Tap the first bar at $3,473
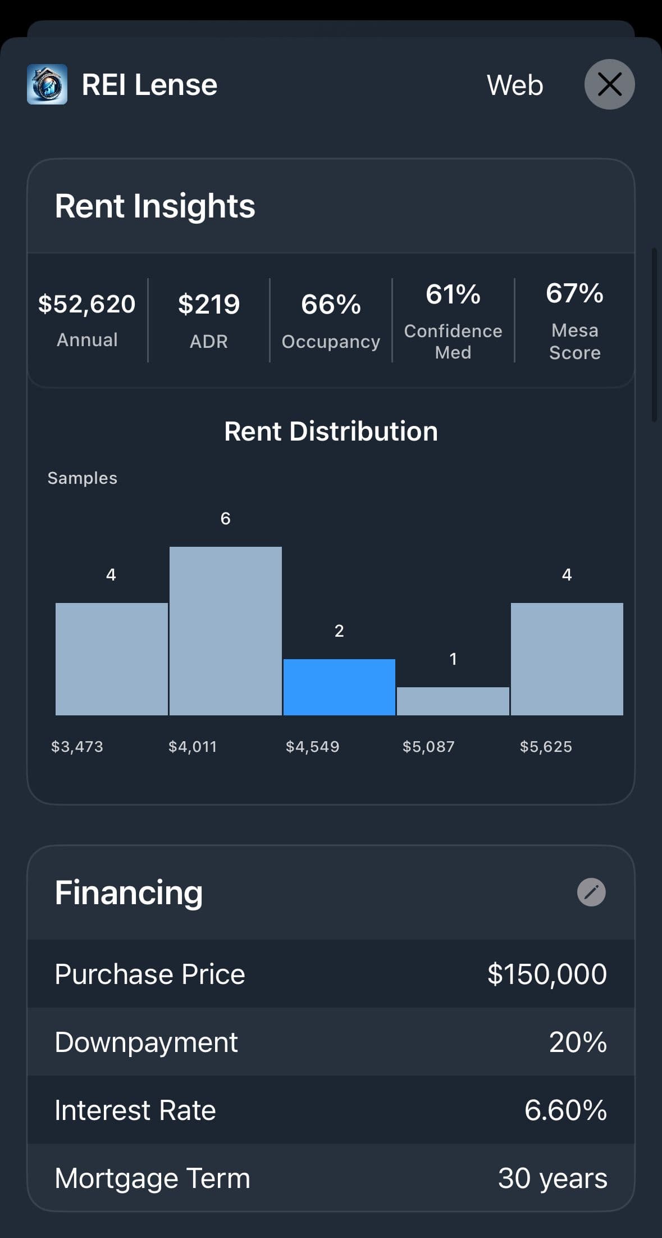The image size is (662, 1238). [x=111, y=659]
